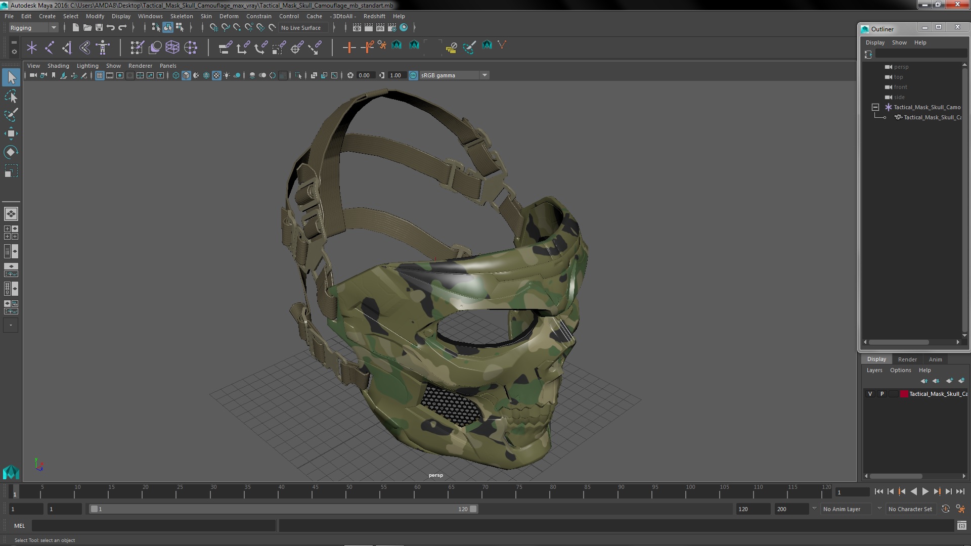
Task: Switch to Render tab in Layer Editor
Action: [907, 359]
